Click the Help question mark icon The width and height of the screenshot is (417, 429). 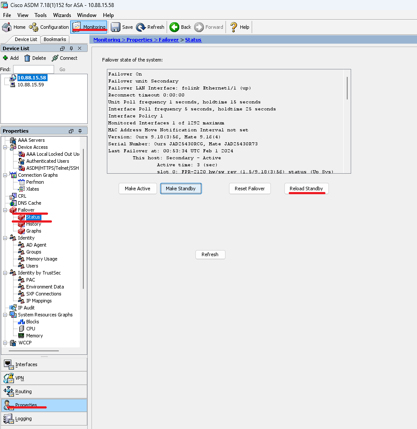[233, 27]
